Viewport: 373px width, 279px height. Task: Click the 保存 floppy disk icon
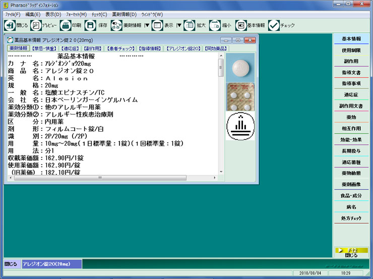click(x=90, y=25)
